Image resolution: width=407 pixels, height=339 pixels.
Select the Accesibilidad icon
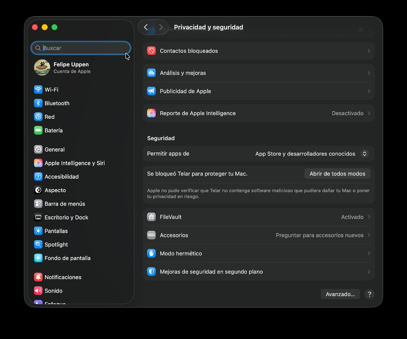(38, 177)
